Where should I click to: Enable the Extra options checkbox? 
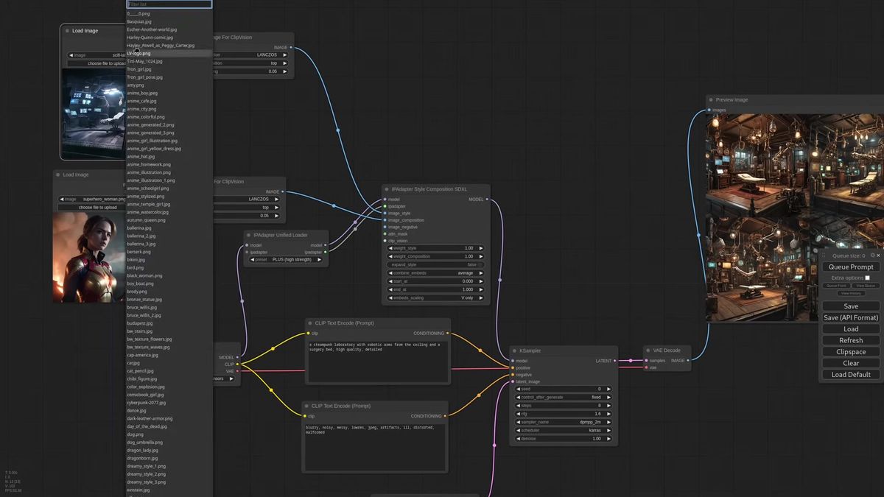(867, 278)
